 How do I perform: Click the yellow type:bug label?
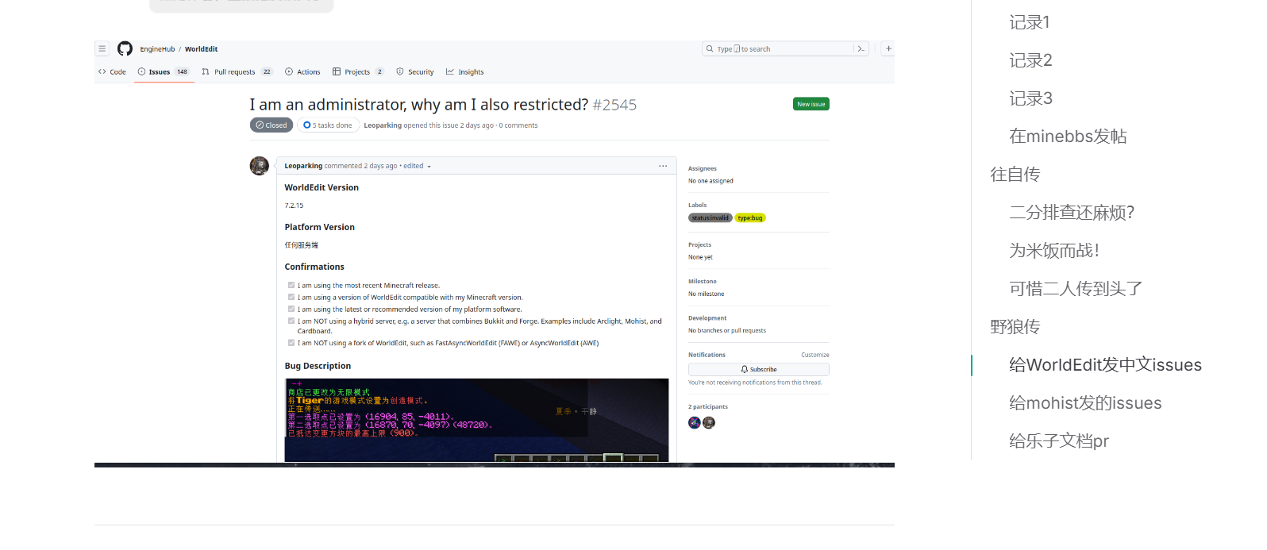[749, 218]
